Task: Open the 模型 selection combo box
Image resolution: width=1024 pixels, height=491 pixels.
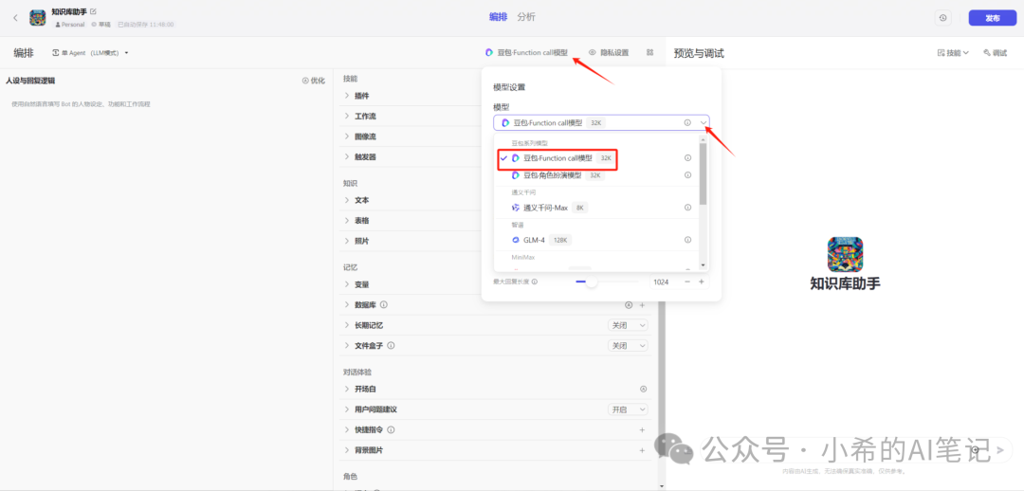Action: [601, 123]
